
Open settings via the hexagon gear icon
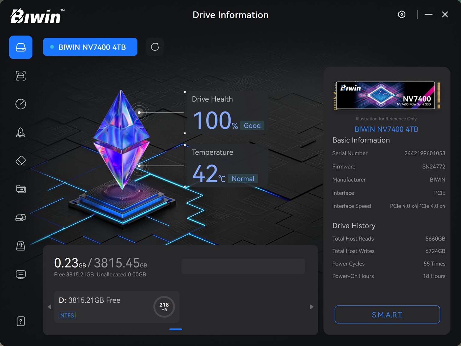(402, 14)
